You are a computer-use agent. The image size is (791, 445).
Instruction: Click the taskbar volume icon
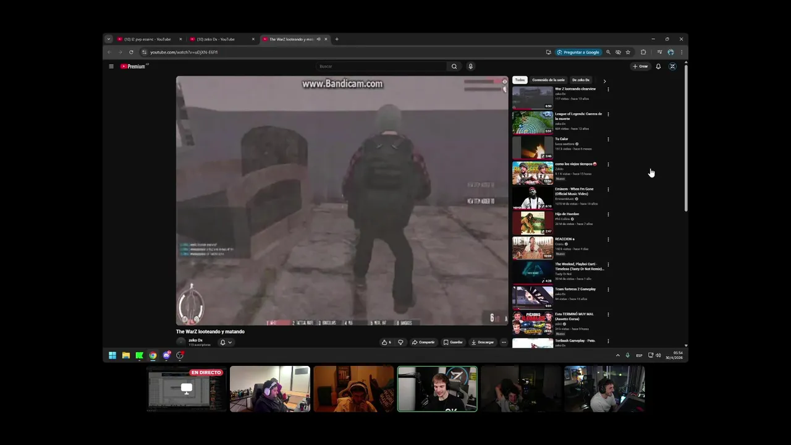[658, 355]
